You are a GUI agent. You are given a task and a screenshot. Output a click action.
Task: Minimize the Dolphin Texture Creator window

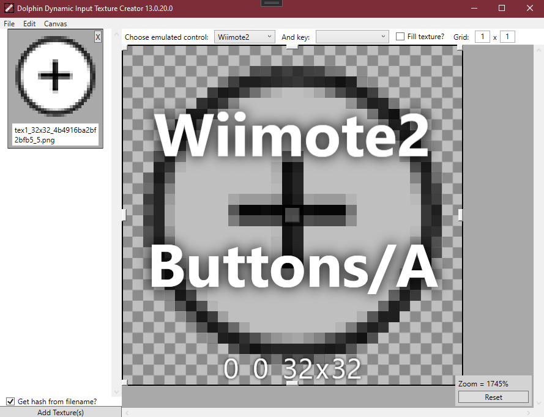pyautogui.click(x=474, y=8)
